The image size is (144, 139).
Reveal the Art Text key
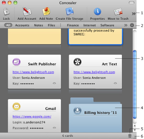click(x=115, y=83)
